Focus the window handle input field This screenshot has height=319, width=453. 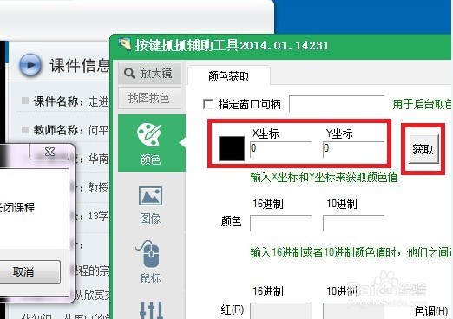[x=337, y=103]
